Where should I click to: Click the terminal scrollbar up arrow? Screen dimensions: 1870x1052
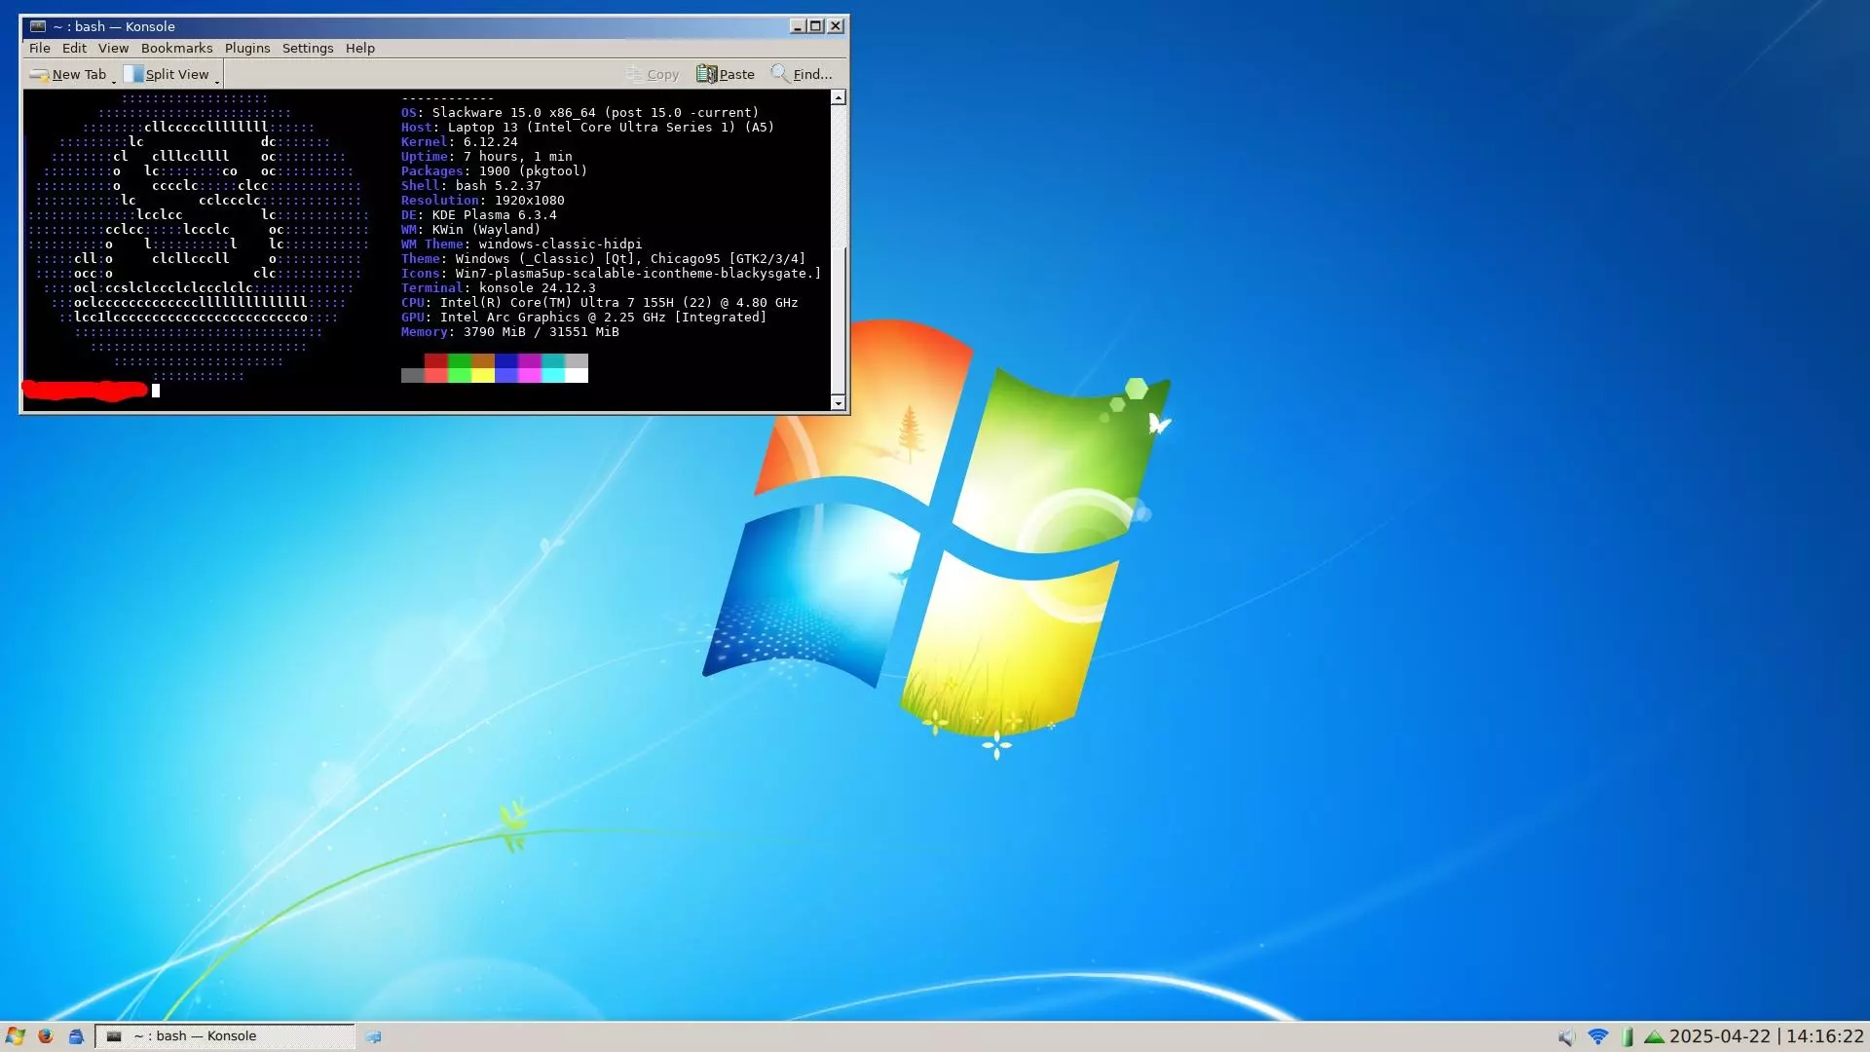838,97
